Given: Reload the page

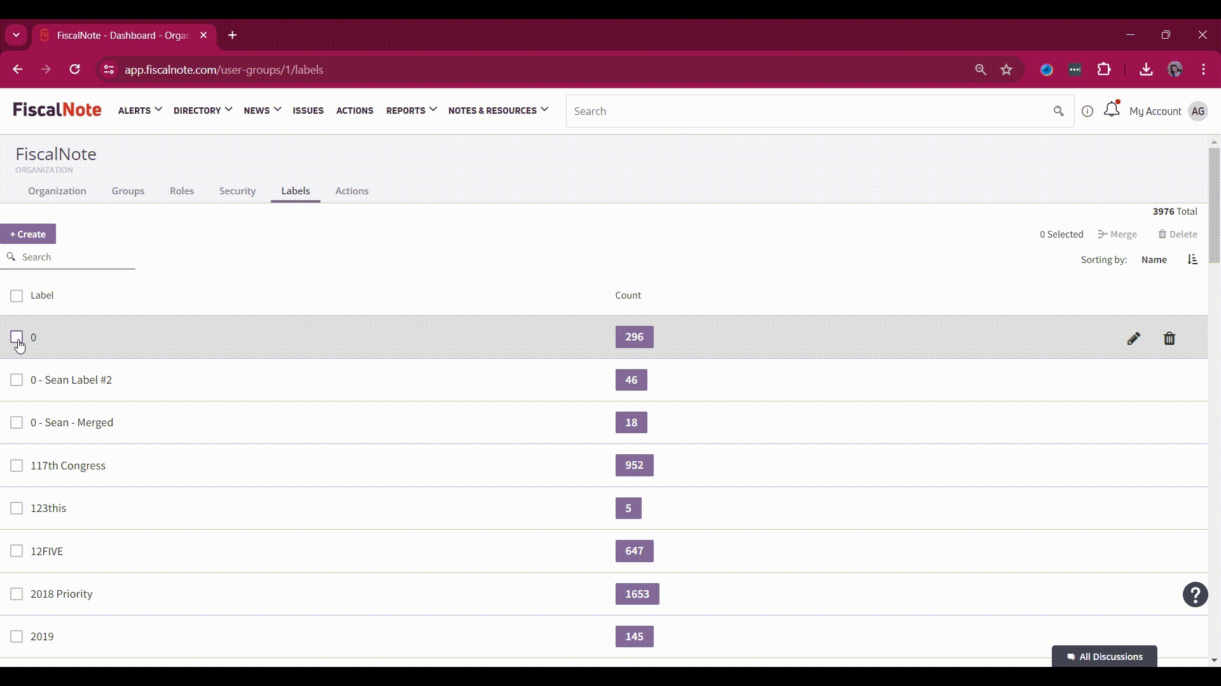Looking at the screenshot, I should tap(75, 69).
